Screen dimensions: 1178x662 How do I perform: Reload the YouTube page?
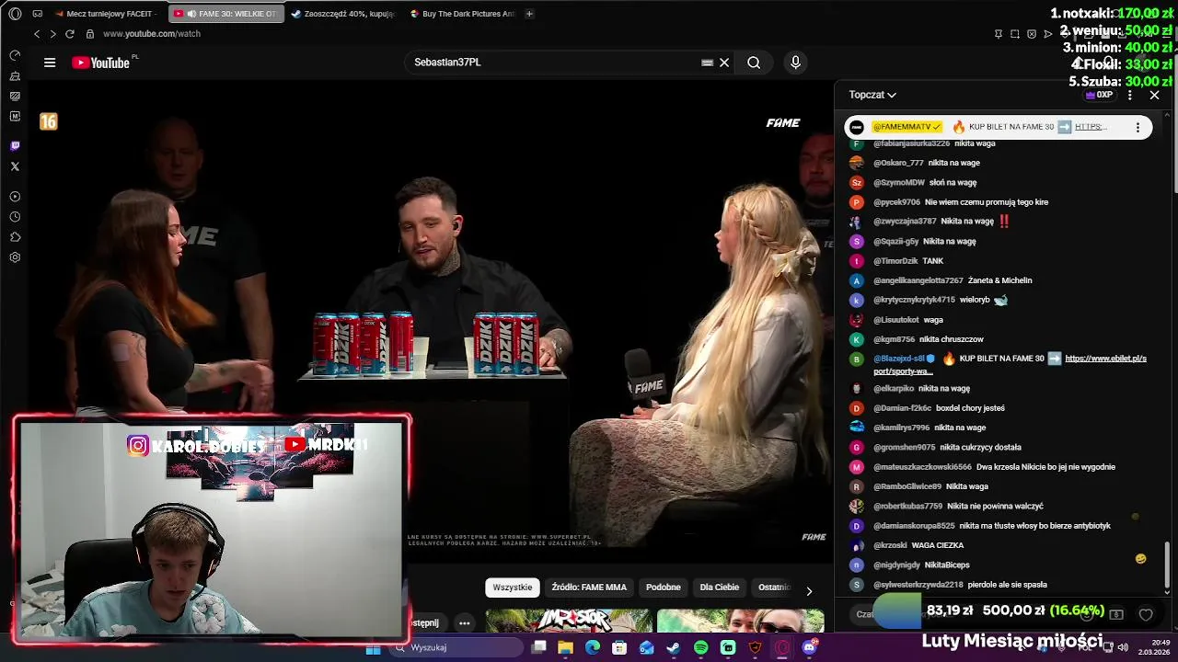point(69,34)
